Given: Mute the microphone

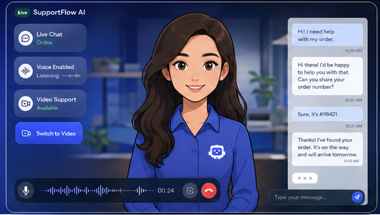Looking at the screenshot, I should coord(25,190).
